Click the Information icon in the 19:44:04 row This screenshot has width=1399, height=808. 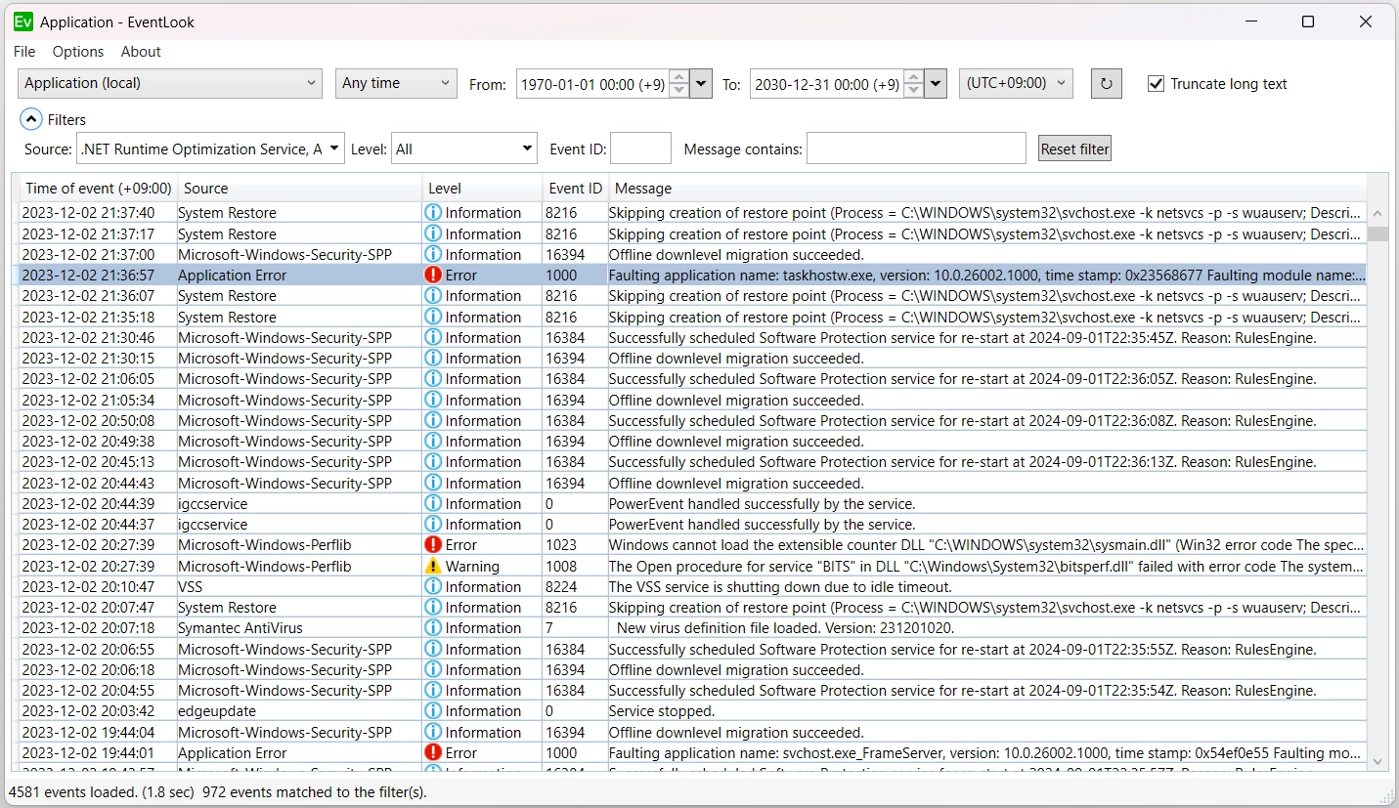click(433, 733)
